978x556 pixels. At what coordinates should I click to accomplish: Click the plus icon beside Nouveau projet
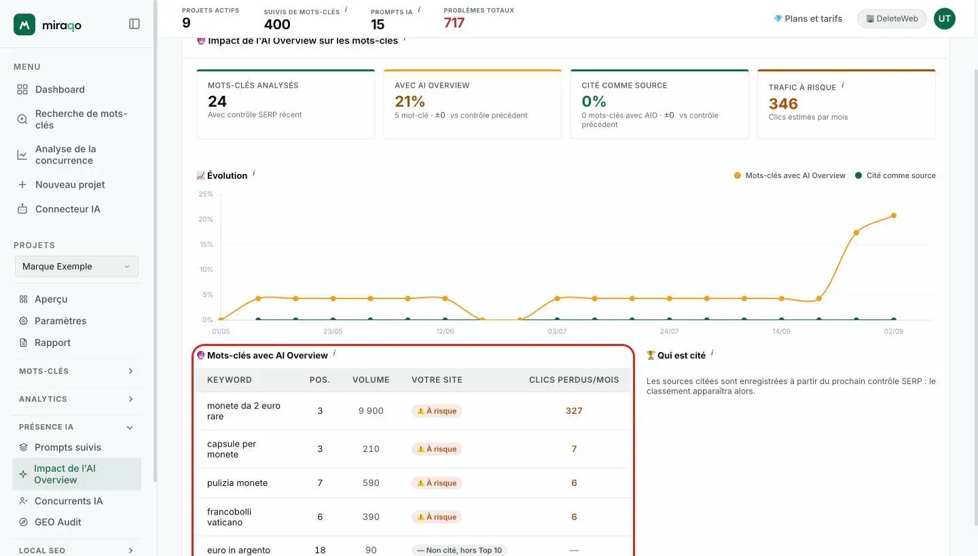(x=22, y=185)
